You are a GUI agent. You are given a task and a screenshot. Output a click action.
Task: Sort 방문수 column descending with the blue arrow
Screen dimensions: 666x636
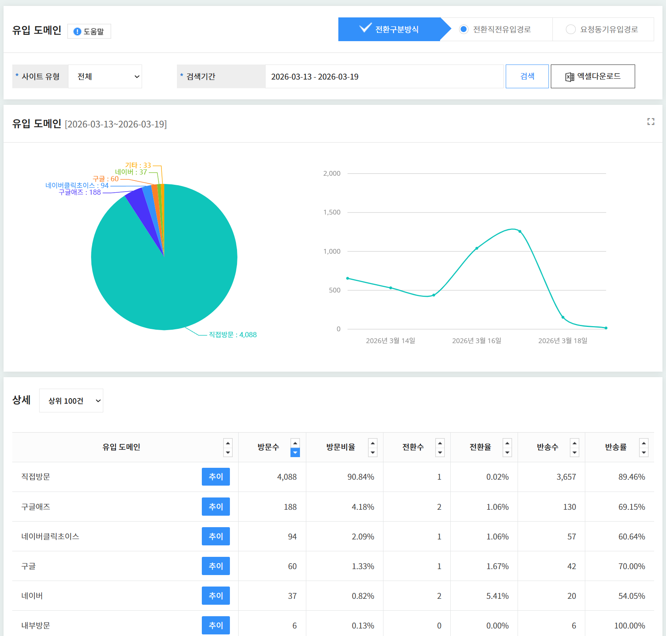coord(295,452)
